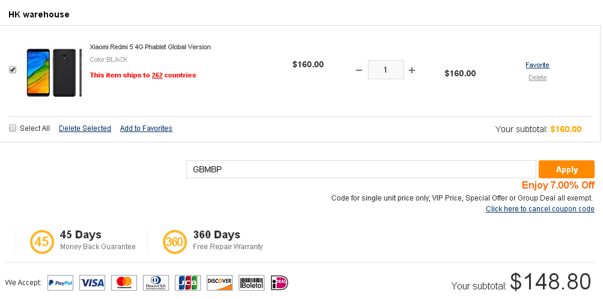Check the Select All checkbox

tap(13, 128)
